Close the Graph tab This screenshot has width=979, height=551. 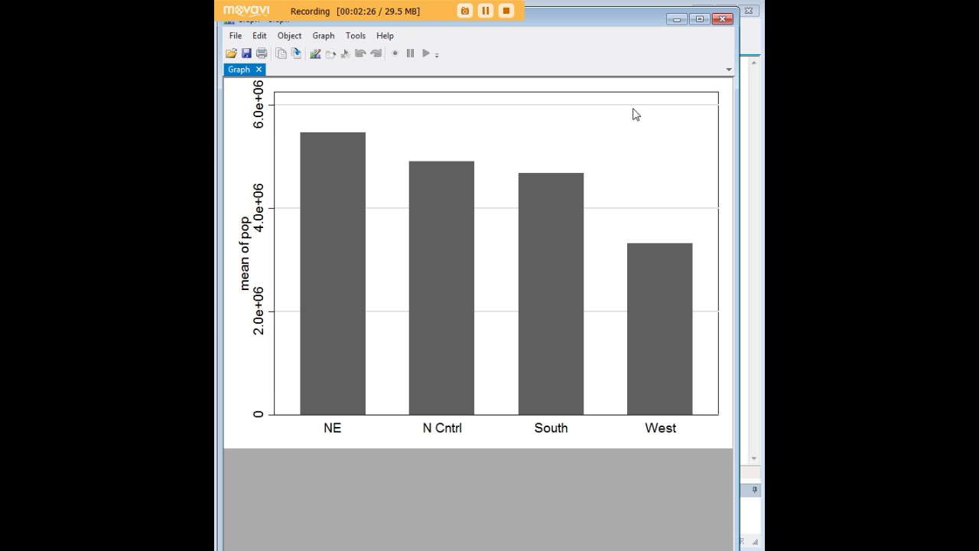click(259, 70)
